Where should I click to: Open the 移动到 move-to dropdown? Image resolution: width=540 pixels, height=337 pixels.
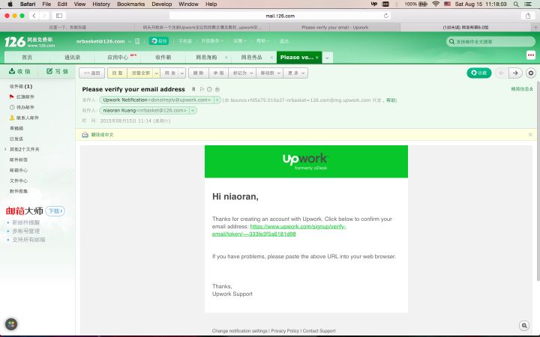pyautogui.click(x=270, y=73)
